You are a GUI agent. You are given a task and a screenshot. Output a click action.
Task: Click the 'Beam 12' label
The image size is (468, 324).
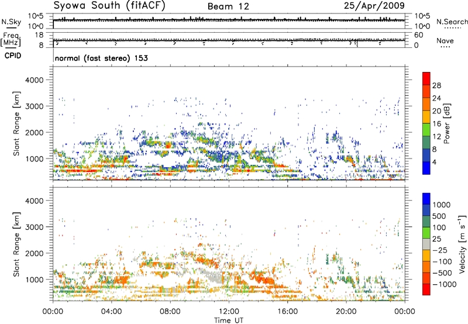(228, 6)
